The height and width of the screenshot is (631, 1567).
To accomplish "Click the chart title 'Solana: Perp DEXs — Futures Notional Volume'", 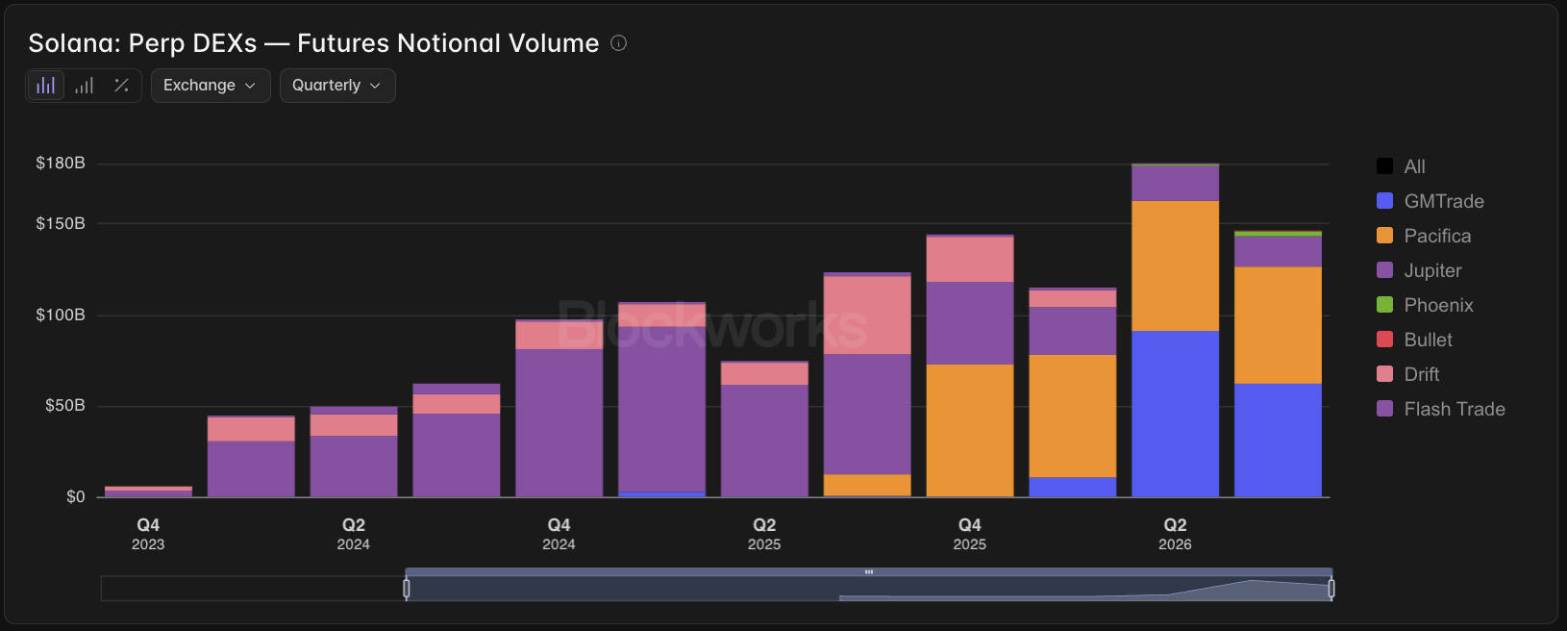I will click(313, 43).
